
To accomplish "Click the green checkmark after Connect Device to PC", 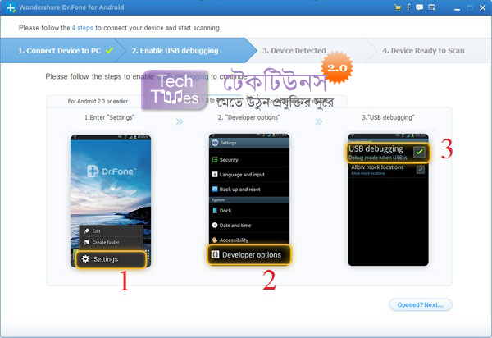I will [109, 50].
